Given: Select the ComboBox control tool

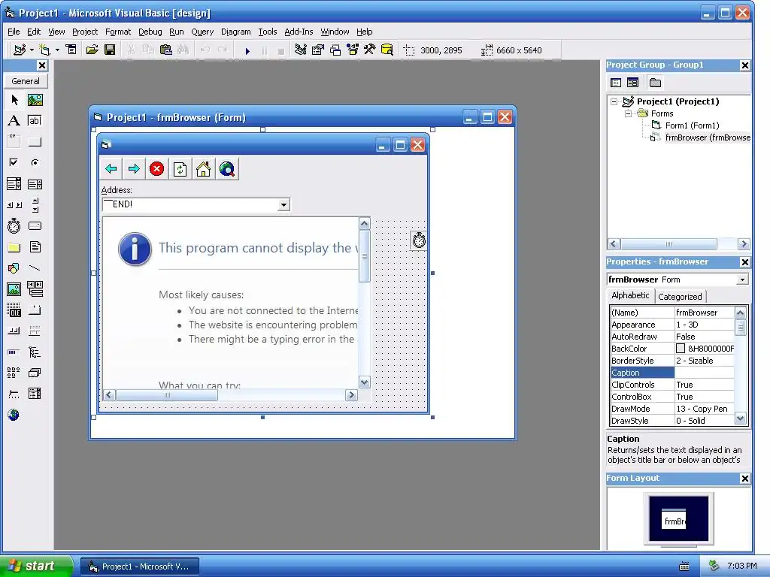Looking at the screenshot, I should 14,184.
